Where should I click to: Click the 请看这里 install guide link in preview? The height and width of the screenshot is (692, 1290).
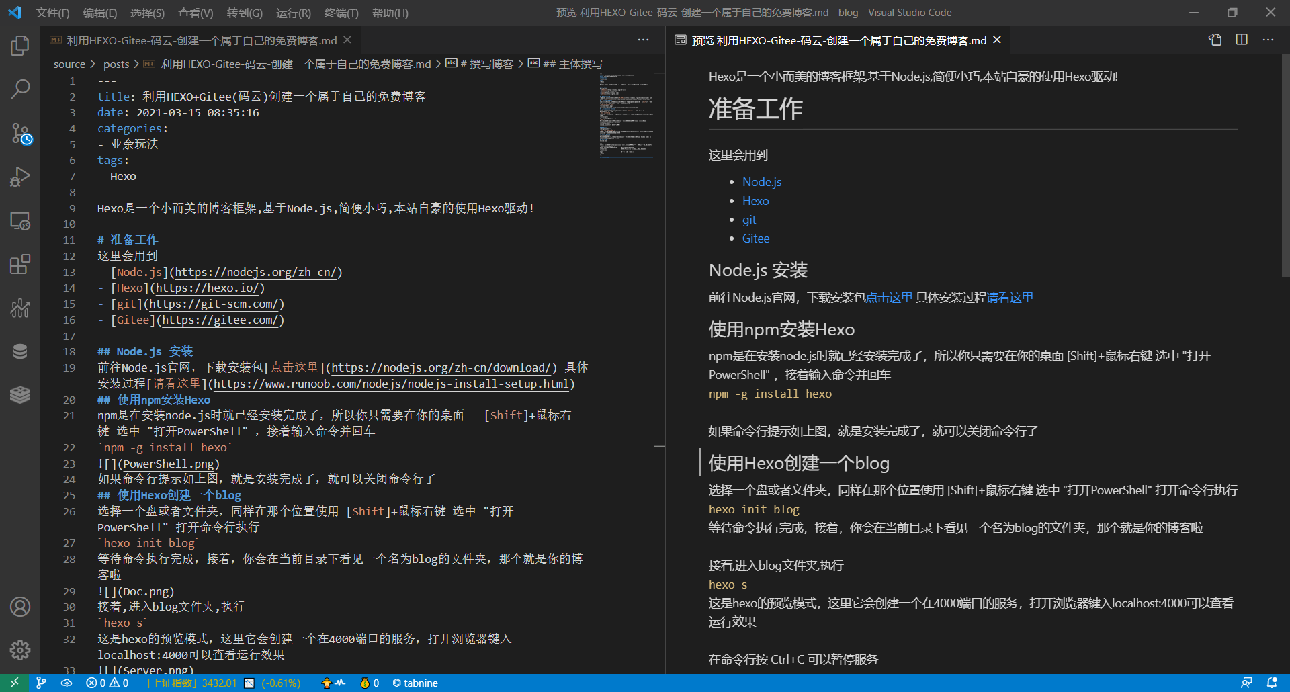pos(1010,298)
